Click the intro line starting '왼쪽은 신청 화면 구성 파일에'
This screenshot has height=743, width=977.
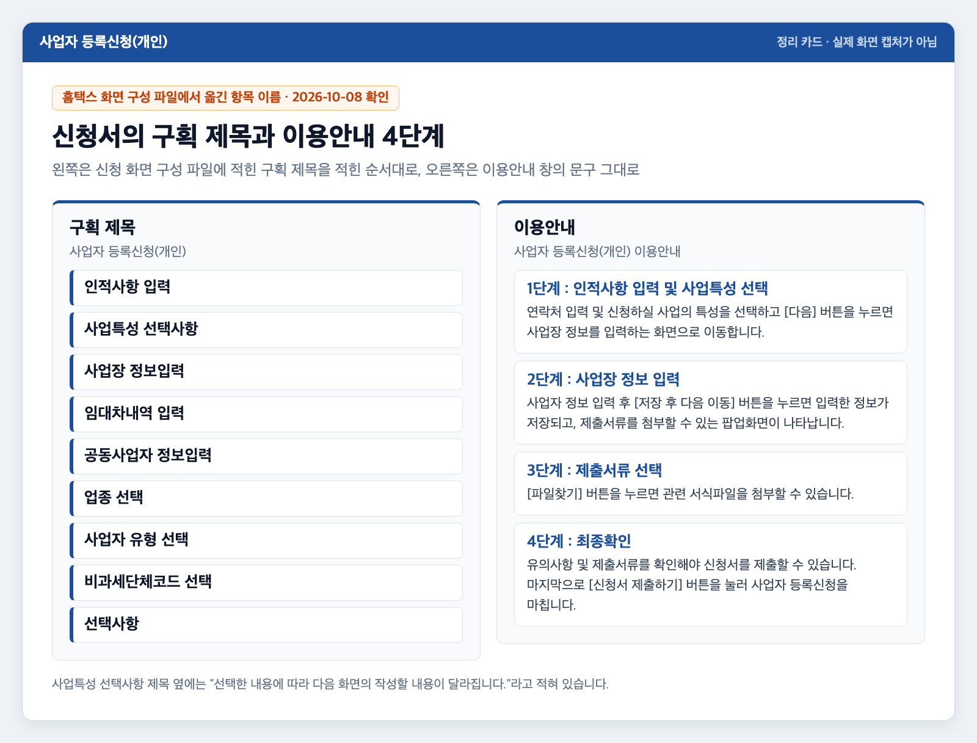346,170
